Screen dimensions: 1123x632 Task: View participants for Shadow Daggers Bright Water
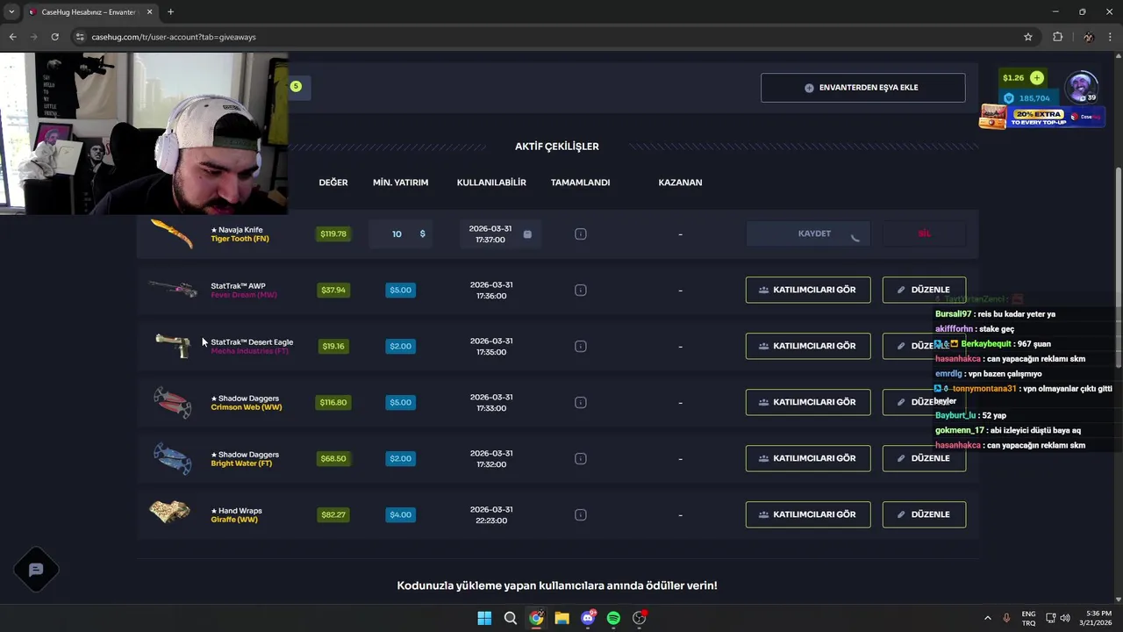pyautogui.click(x=808, y=458)
